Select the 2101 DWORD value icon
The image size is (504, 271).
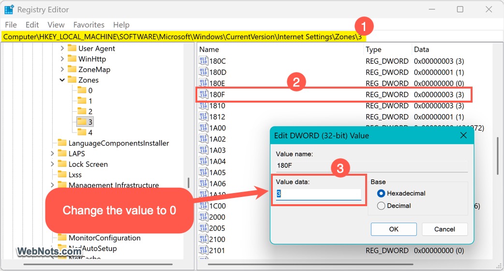(204, 250)
